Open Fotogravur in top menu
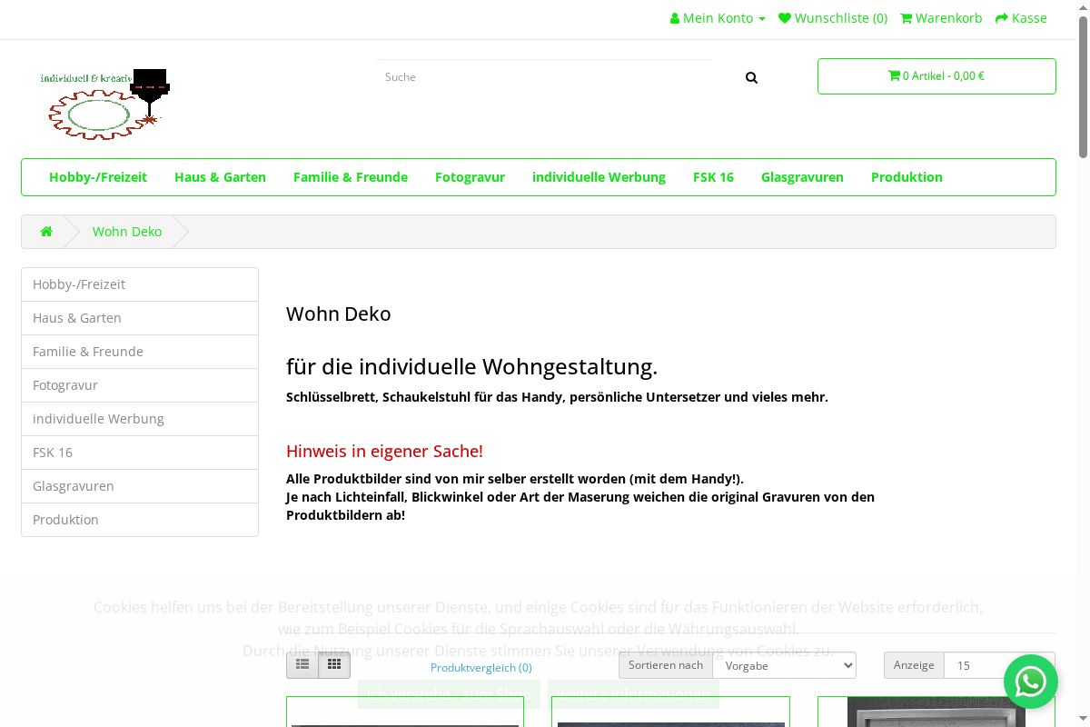 click(470, 177)
